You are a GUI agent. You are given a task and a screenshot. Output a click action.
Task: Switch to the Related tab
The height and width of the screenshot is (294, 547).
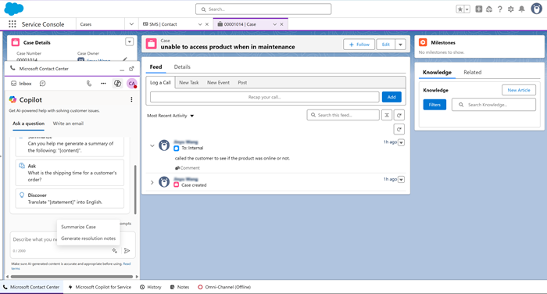[472, 72]
